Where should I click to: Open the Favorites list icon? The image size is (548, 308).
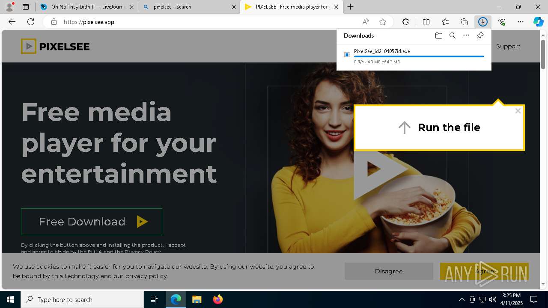445,22
